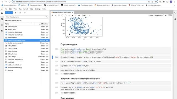
Task: Click the blue new launcher plus button
Action: coord(9,13)
